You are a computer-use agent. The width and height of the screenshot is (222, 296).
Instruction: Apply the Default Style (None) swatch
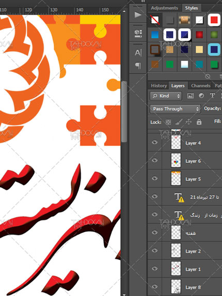(155, 20)
